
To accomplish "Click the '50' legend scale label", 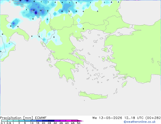I will [78, 123].
